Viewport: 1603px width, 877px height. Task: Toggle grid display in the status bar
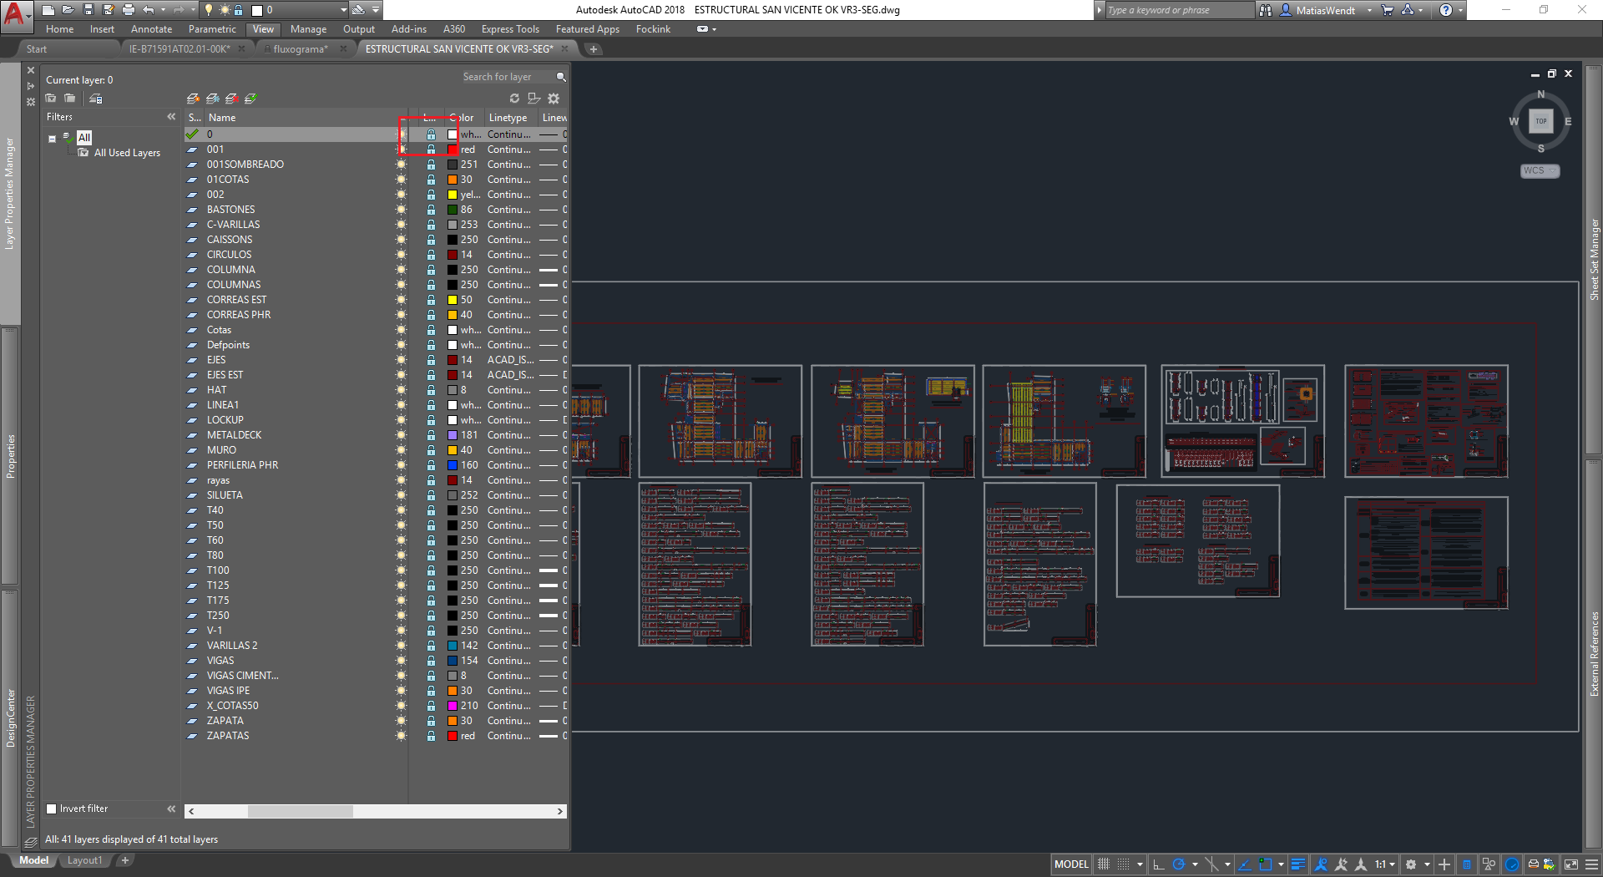pos(1104,864)
